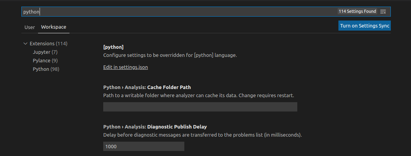
Task: Click the [python] language override description
Action: pos(170,55)
